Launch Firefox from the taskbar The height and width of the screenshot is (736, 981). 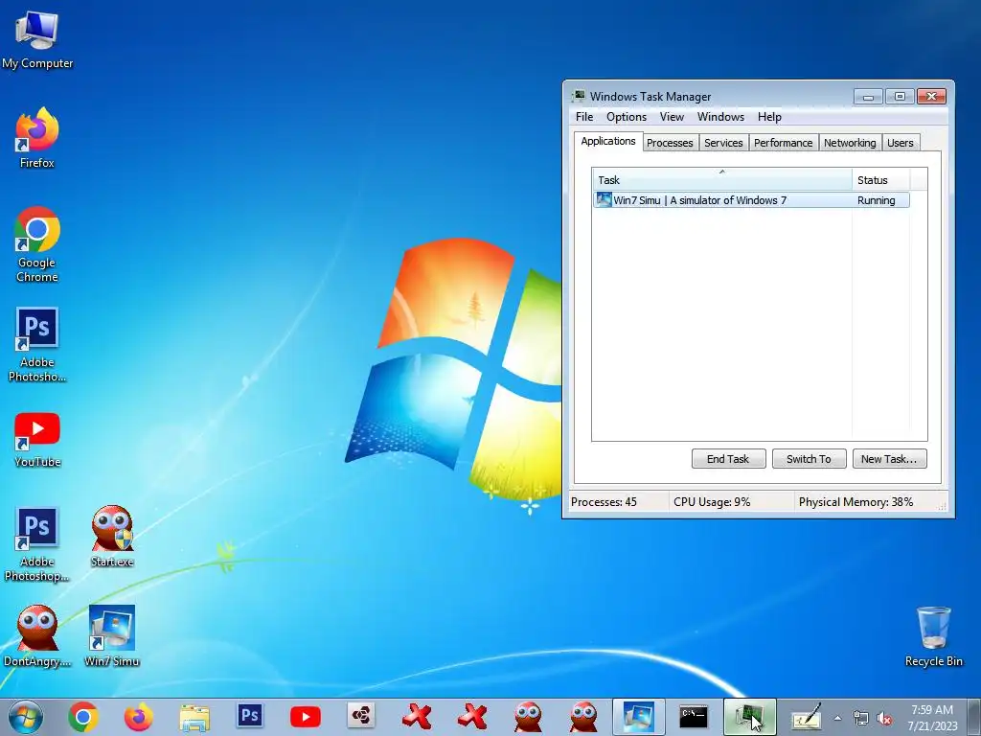point(138,717)
